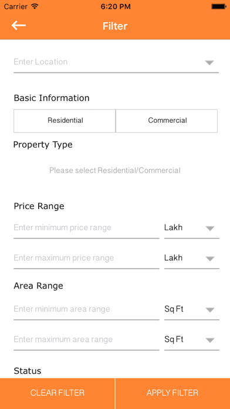Tap the Status section label

coord(28,371)
